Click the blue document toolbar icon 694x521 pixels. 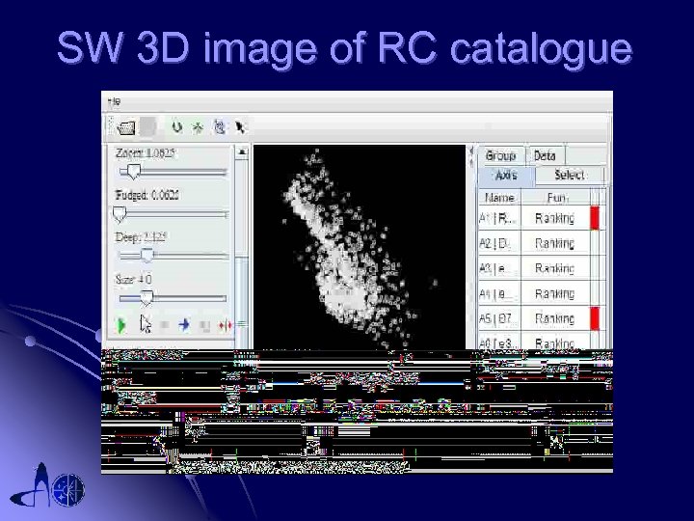219,127
